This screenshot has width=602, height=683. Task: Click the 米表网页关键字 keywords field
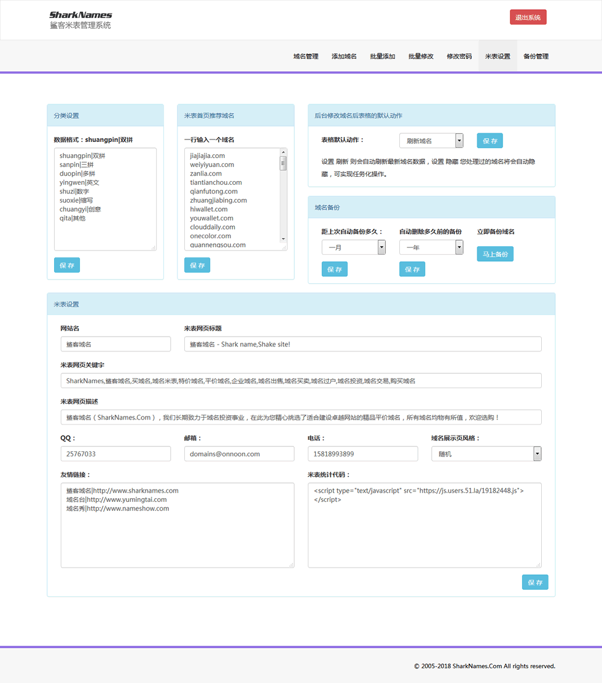(x=301, y=381)
